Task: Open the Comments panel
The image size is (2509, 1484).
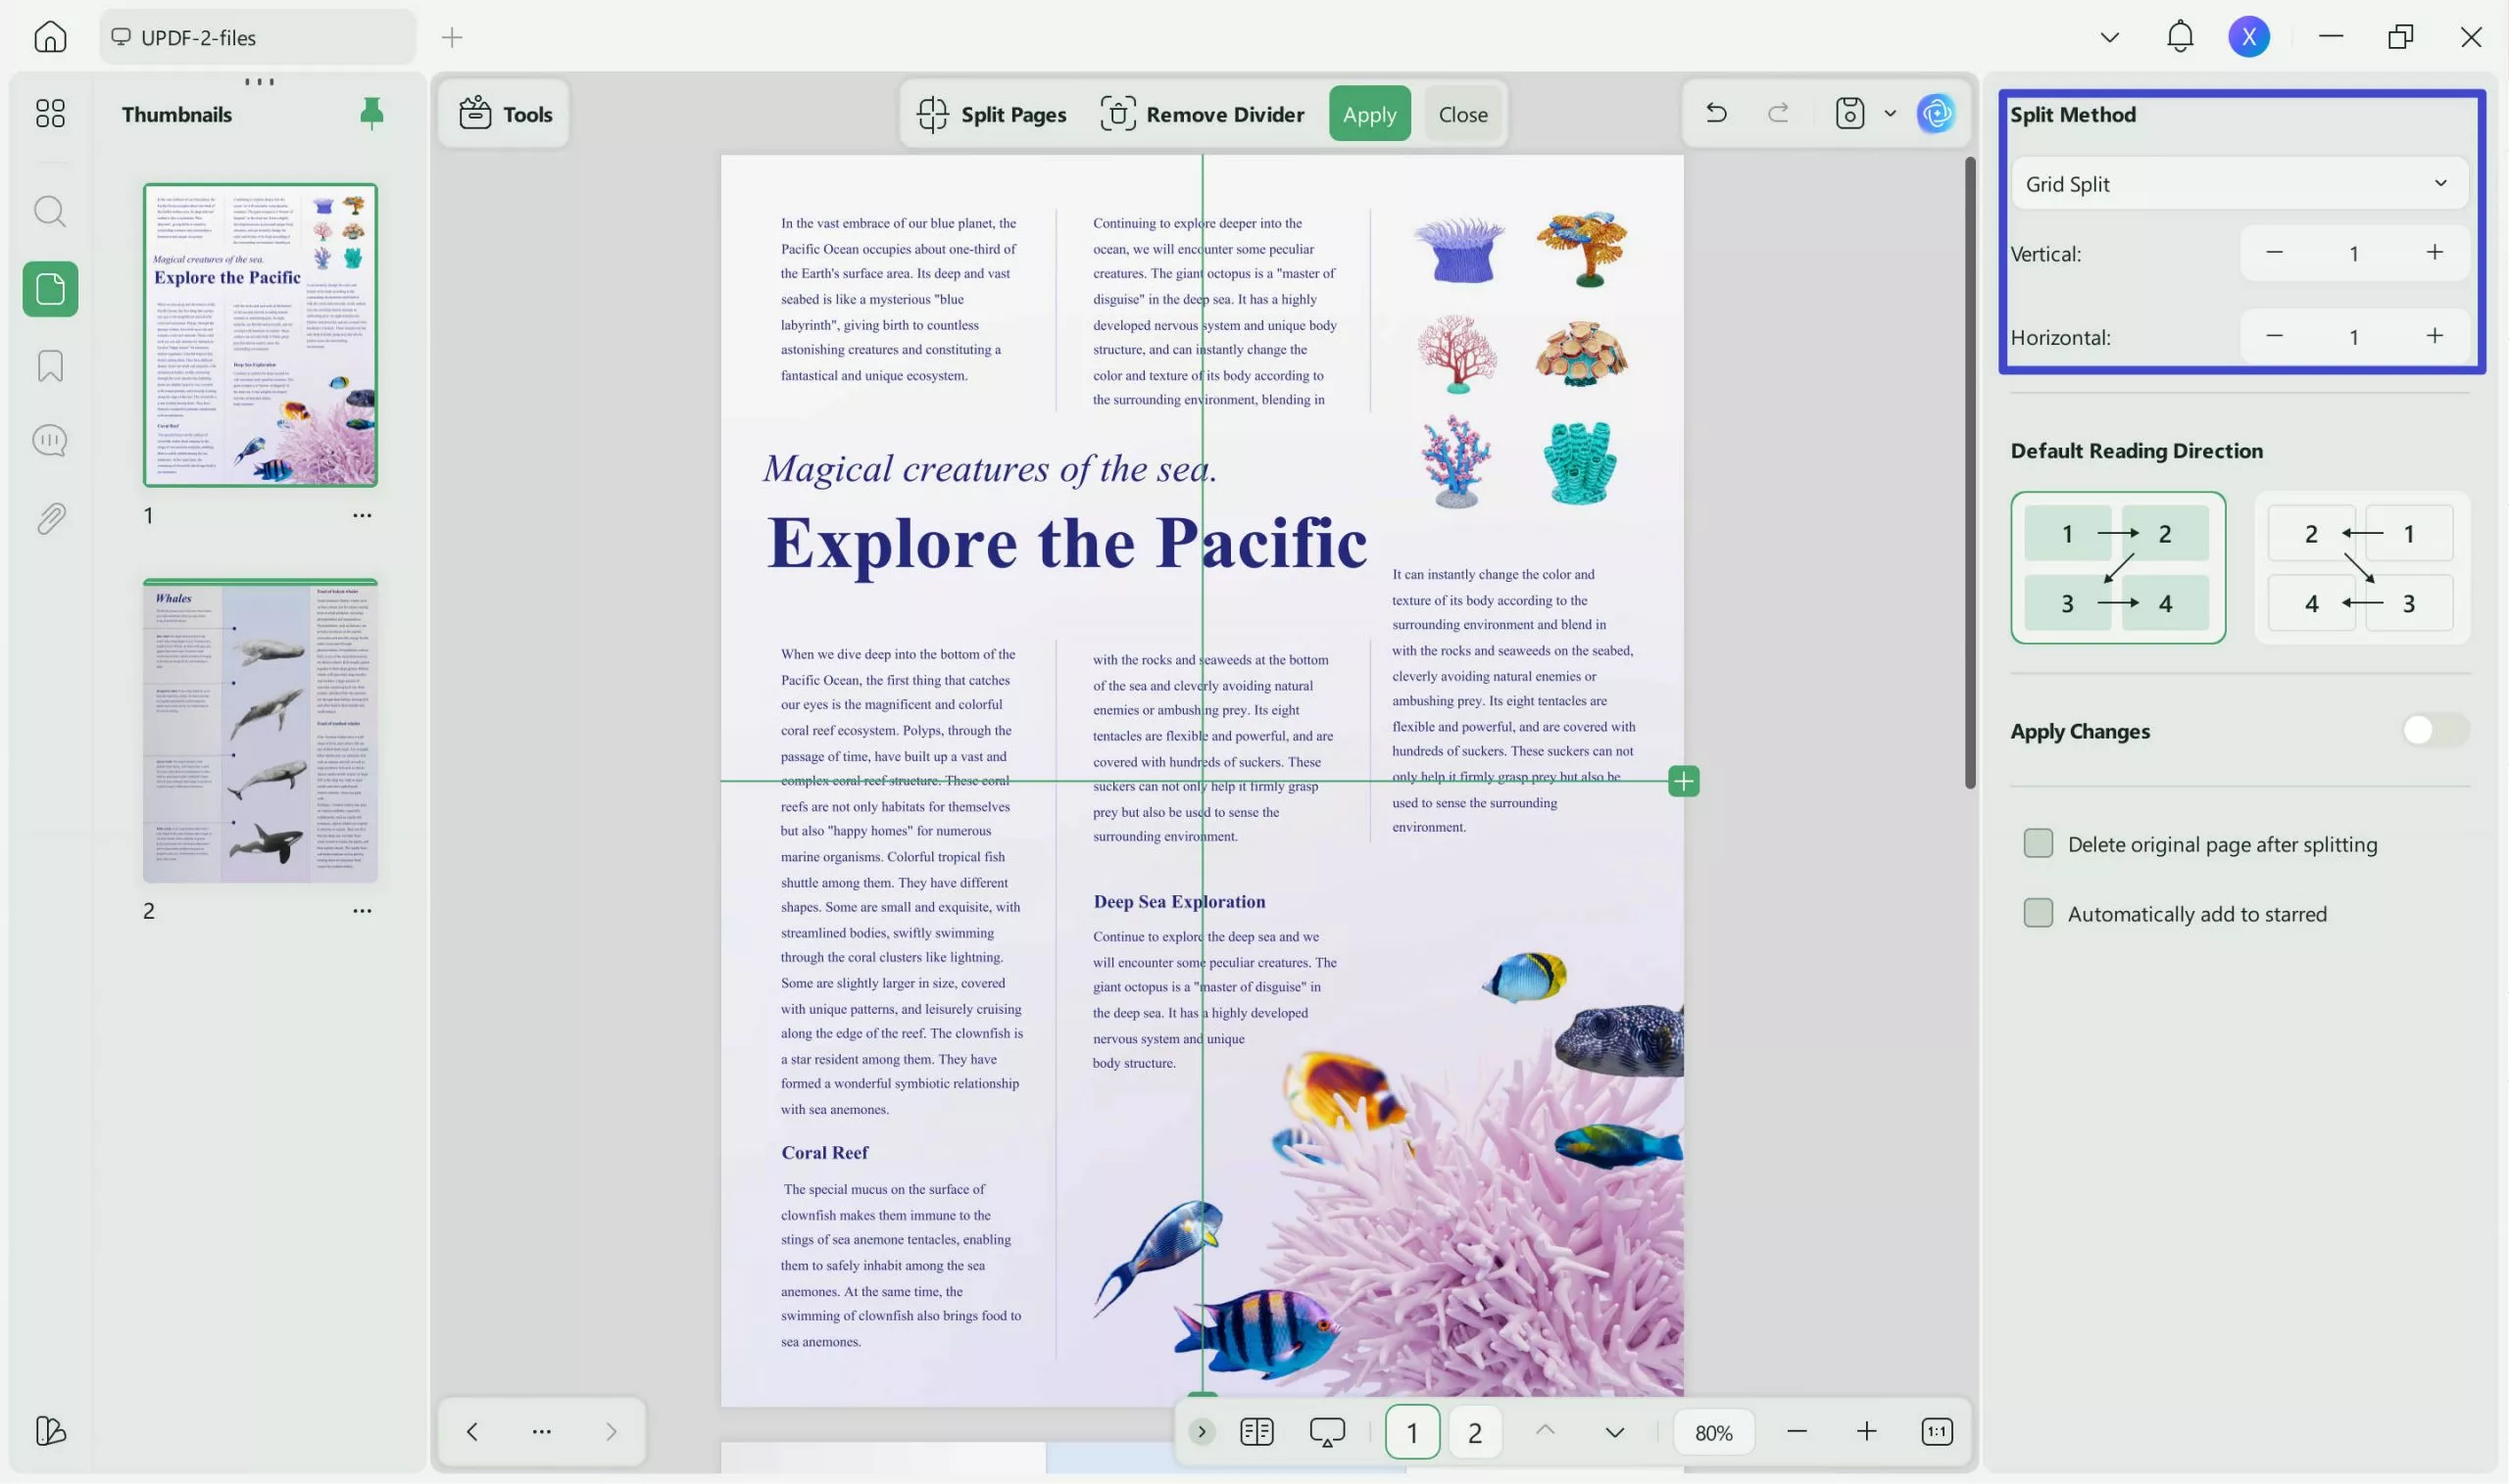Action: (x=49, y=440)
